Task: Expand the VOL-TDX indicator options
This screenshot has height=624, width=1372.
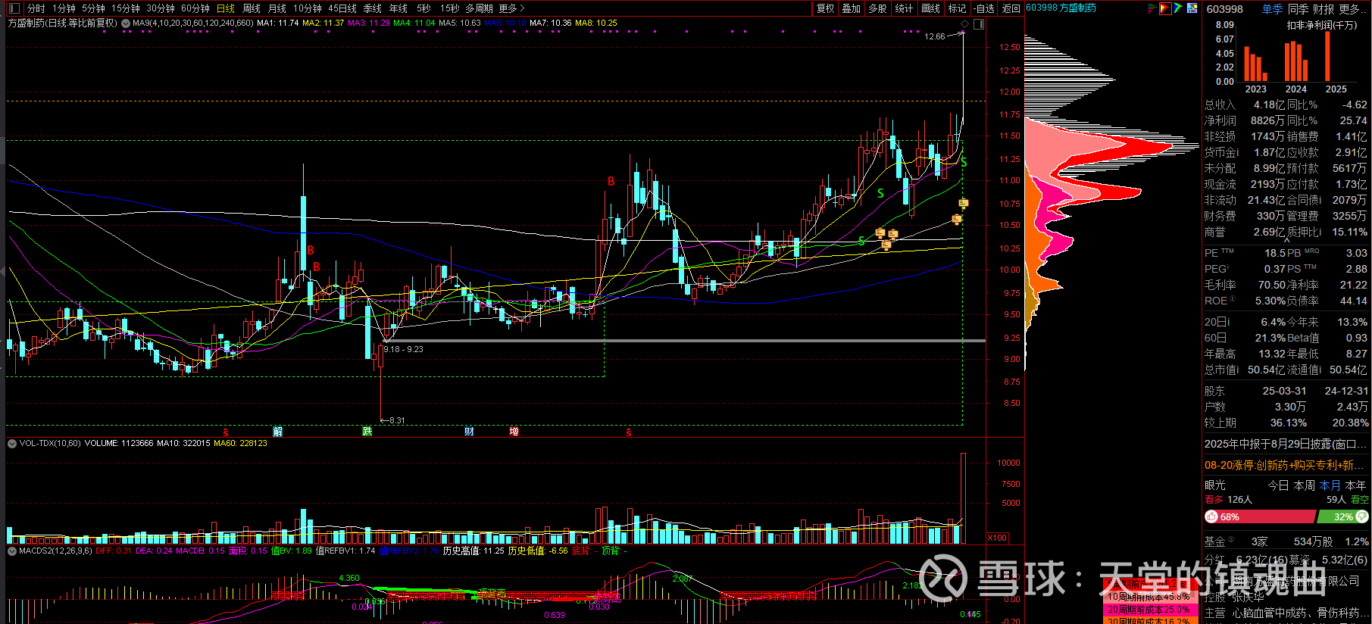Action: click(12, 443)
